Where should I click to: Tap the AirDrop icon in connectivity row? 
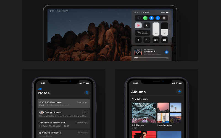coord(165,18)
